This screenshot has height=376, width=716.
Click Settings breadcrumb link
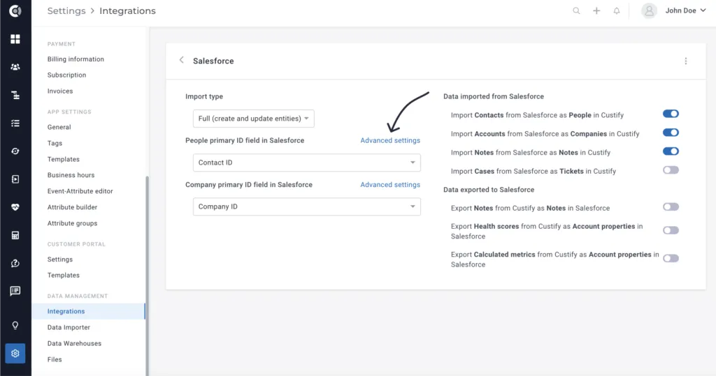coord(66,10)
